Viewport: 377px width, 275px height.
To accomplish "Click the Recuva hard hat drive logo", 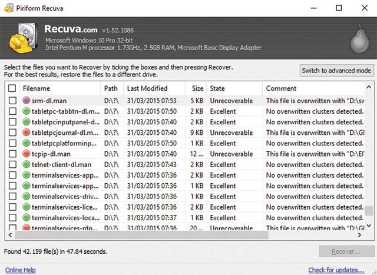I will click(x=23, y=38).
